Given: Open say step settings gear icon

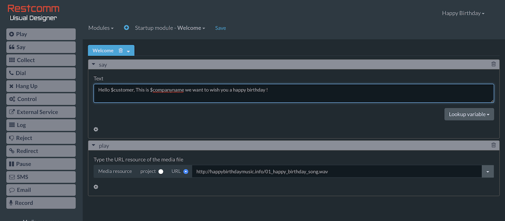Looking at the screenshot, I should coord(96,129).
